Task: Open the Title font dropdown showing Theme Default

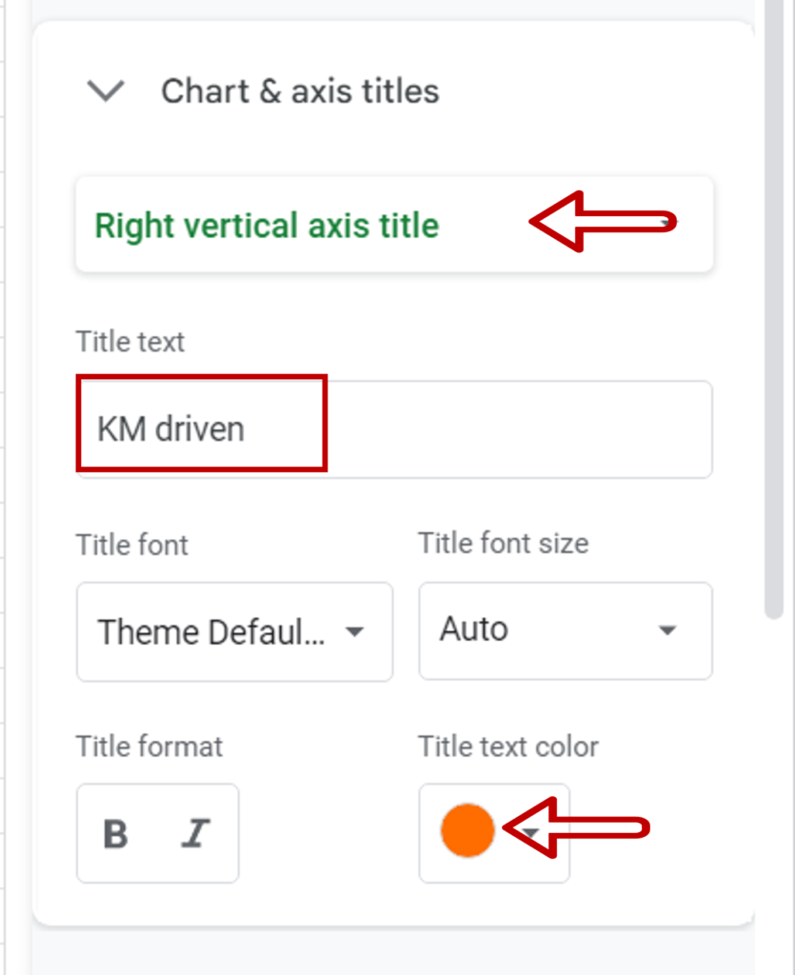Action: tap(233, 631)
